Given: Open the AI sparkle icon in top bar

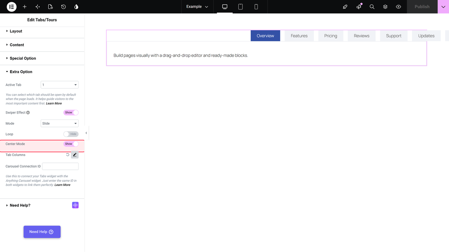Looking at the screenshot, I should click(37, 7).
